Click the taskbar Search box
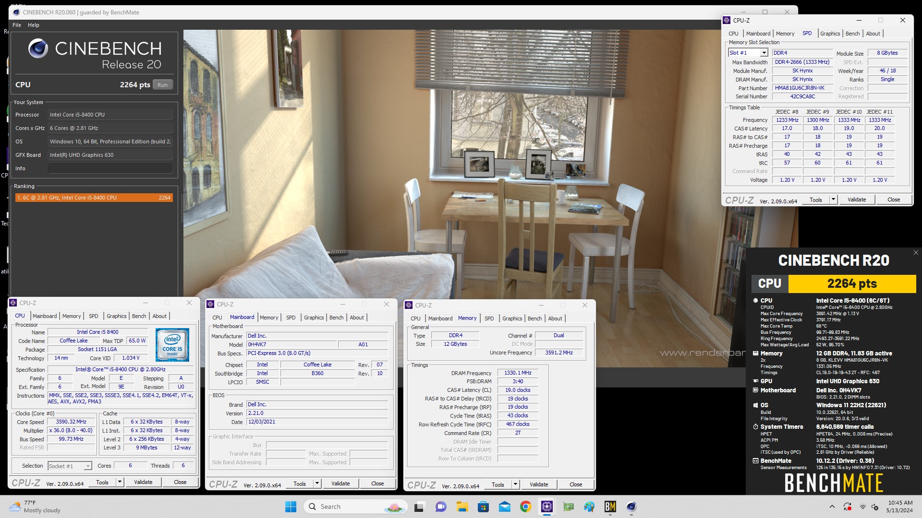This screenshot has width=922, height=518. [356, 506]
